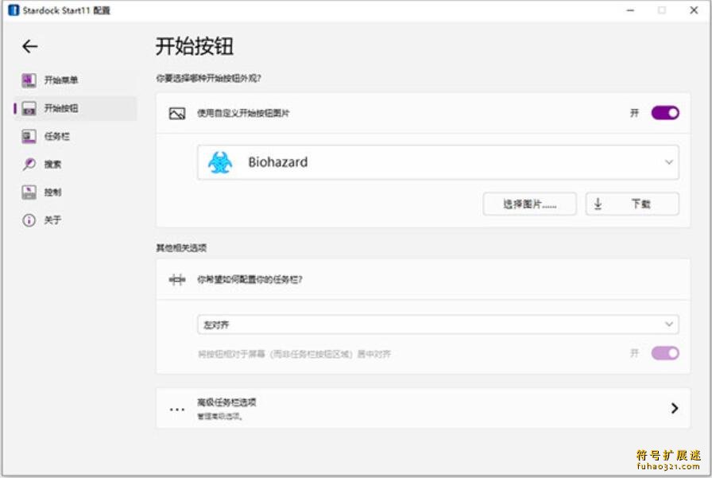Turn off the 使用自定义开始按钮图片 switch

coord(665,113)
